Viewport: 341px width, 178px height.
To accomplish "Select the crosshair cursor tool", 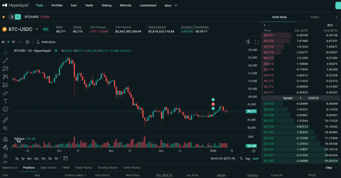I will tap(5, 52).
